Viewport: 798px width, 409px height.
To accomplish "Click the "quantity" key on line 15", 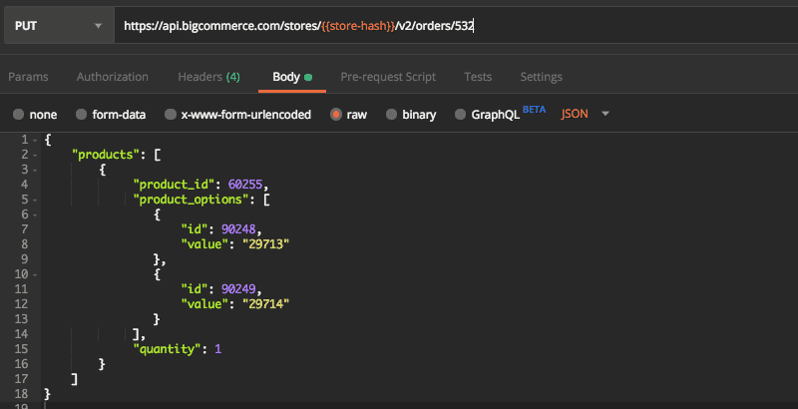I will 167,349.
